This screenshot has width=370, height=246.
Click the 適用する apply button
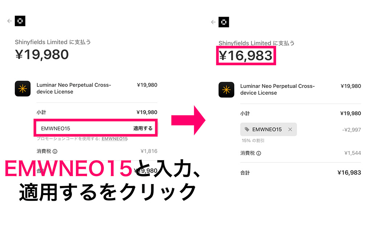[143, 128]
